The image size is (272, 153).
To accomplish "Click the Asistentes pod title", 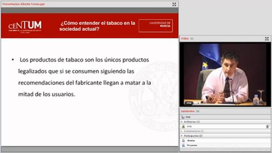I will (188, 111).
